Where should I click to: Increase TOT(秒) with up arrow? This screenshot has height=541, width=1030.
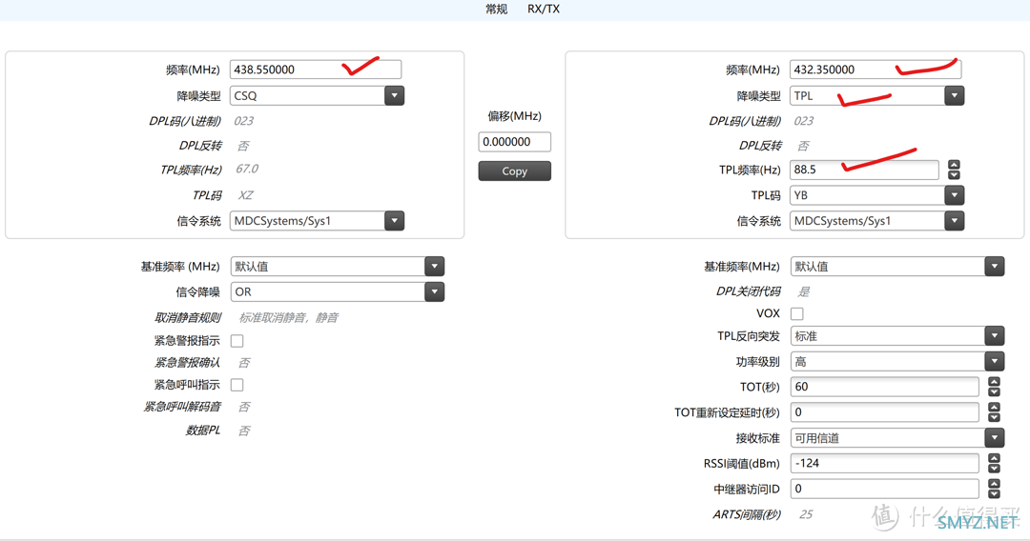[x=994, y=382]
